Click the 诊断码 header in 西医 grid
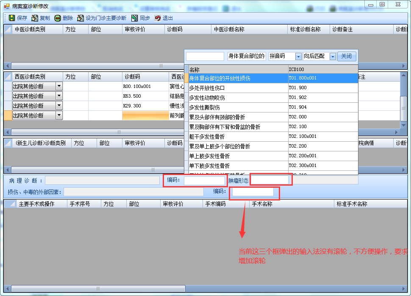Screen dimensions: 411x296 point(145,77)
